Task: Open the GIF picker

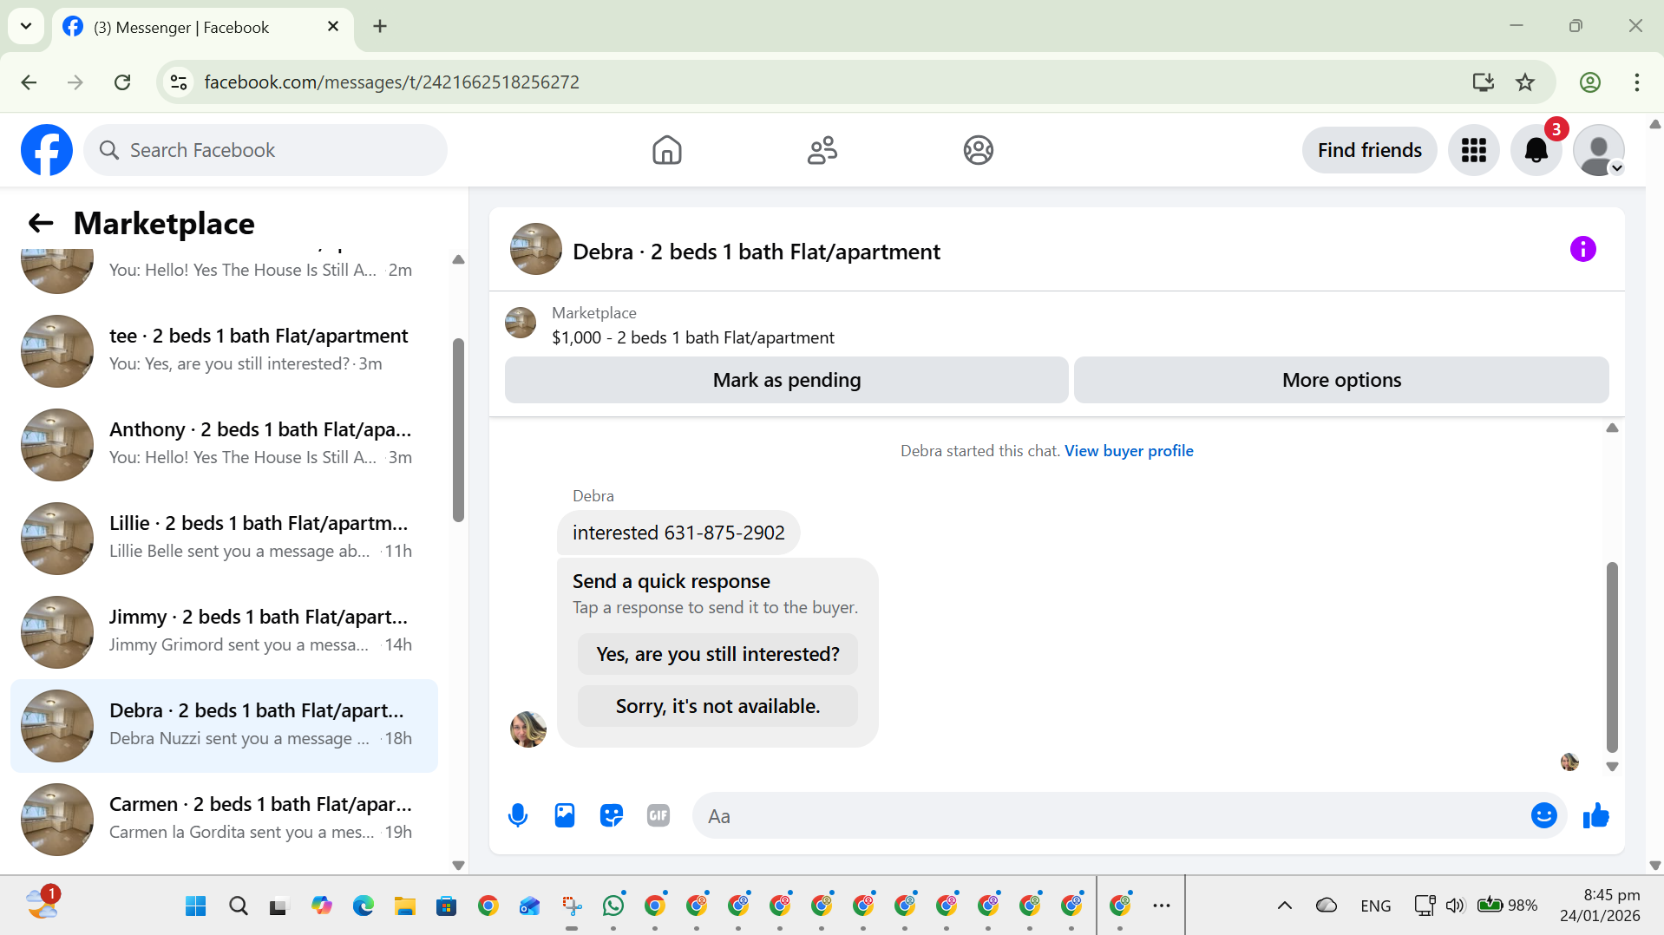Action: pyautogui.click(x=658, y=815)
